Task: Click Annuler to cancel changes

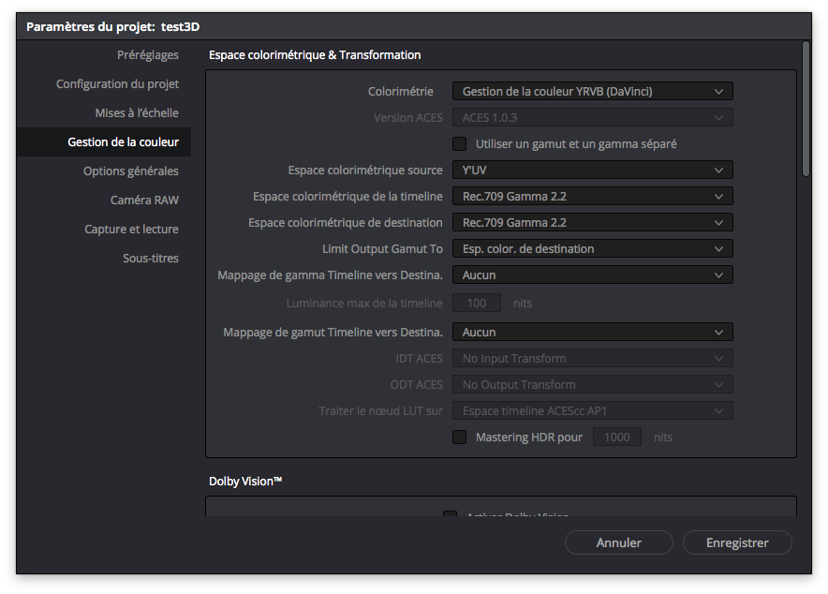Action: click(x=619, y=542)
